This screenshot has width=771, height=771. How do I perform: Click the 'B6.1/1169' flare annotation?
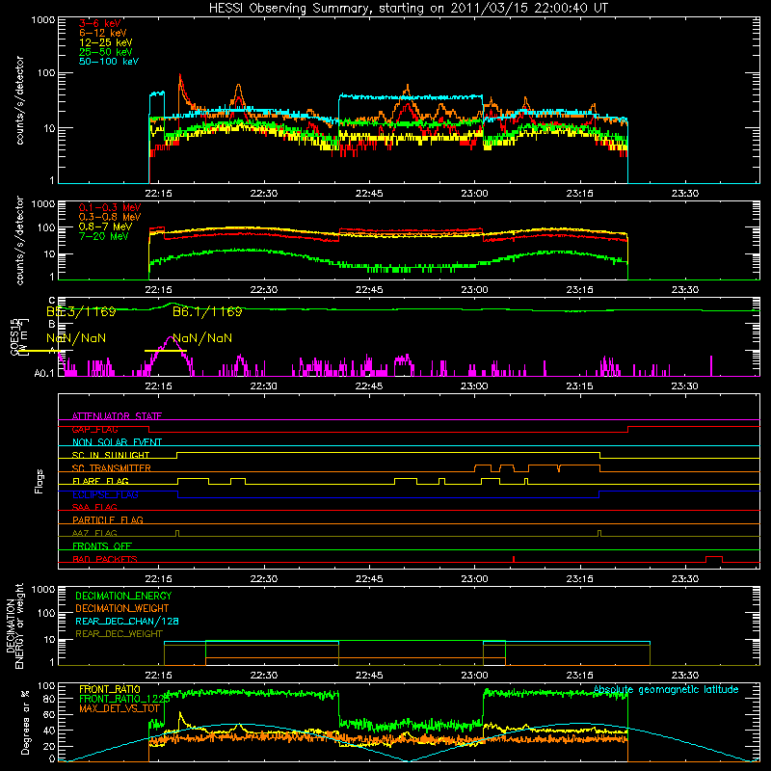point(207,311)
